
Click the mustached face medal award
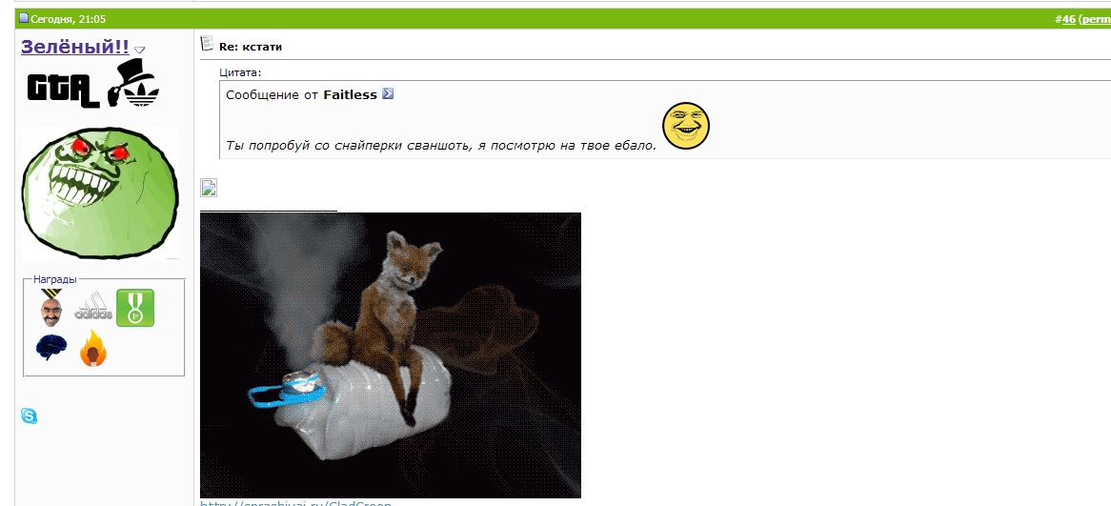(x=51, y=309)
